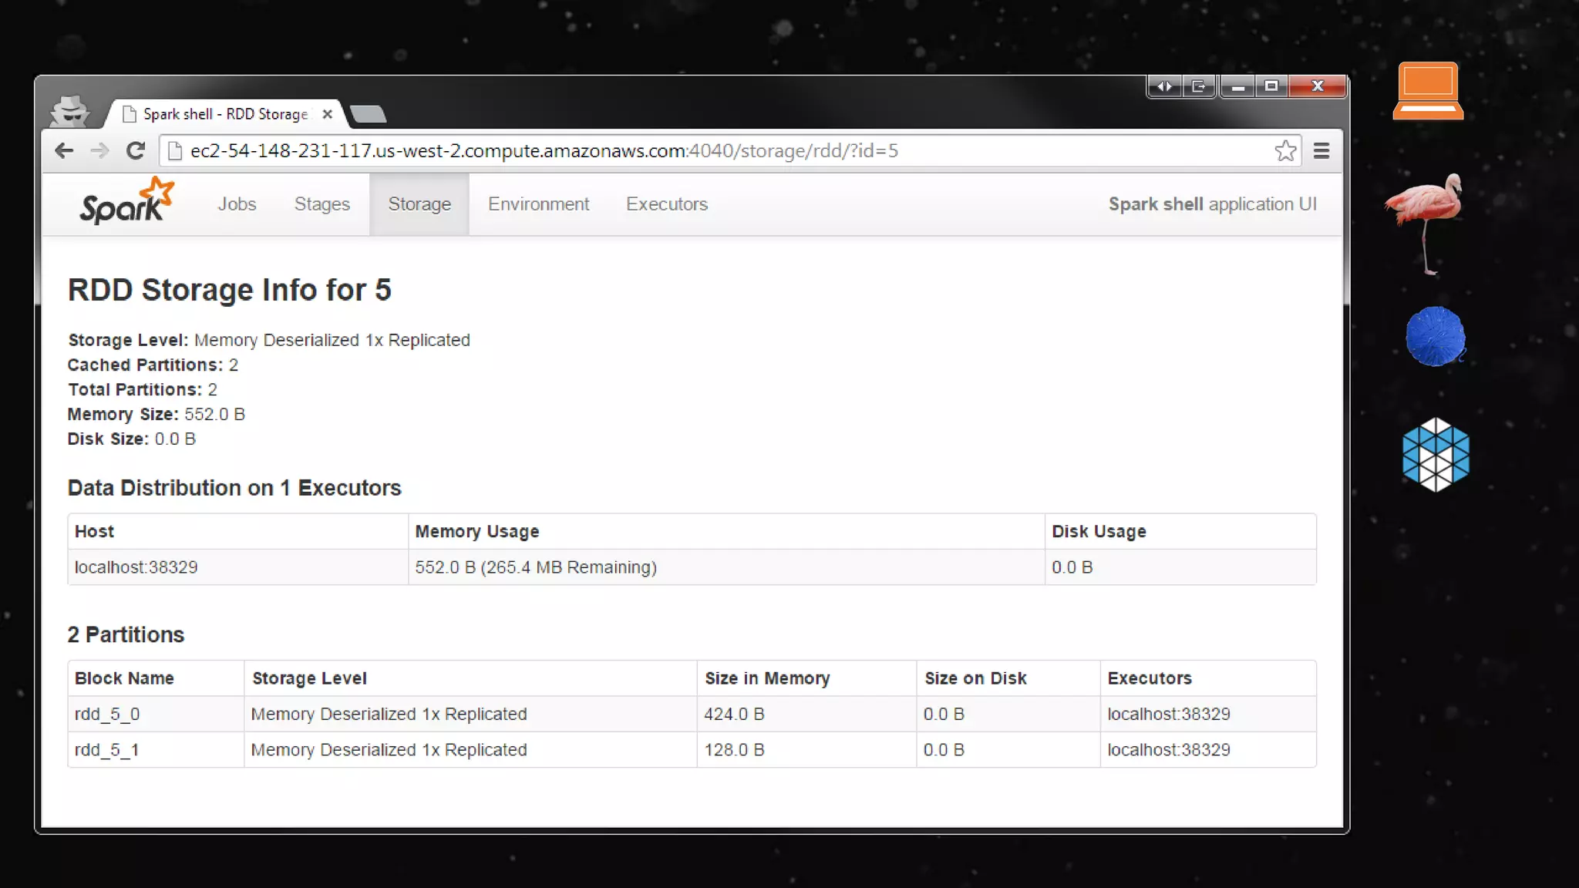Select the Storage tab

(419, 204)
